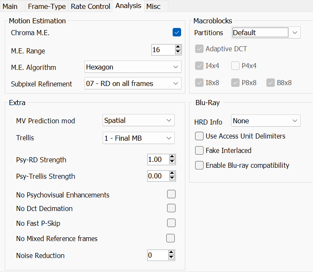This screenshot has height=272, width=313.
Task: Select the Rate Control tab
Action: [x=90, y=6]
